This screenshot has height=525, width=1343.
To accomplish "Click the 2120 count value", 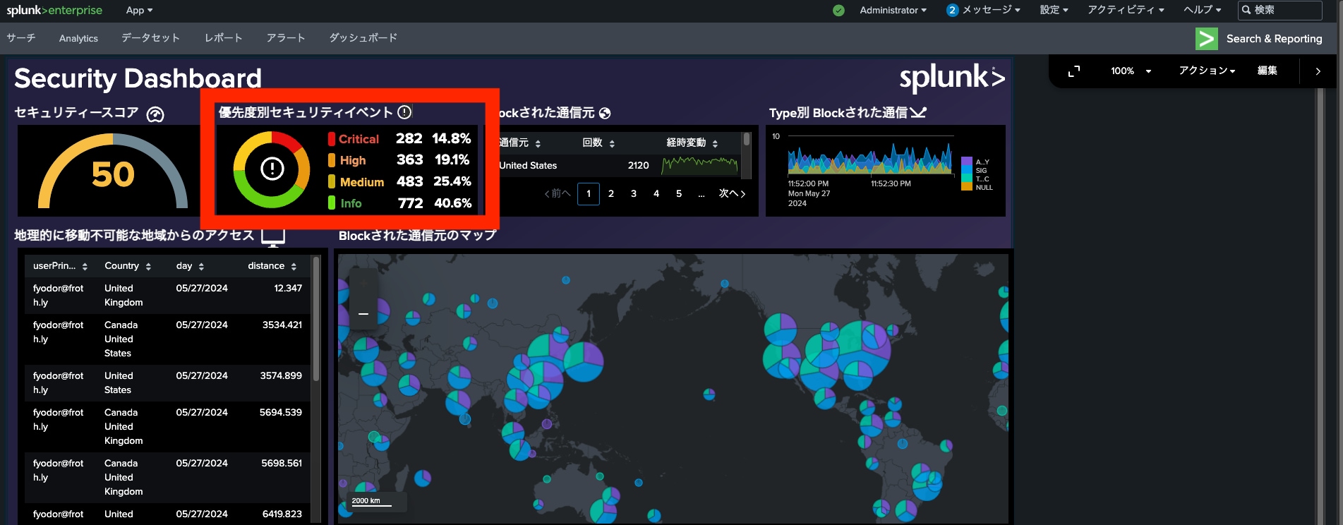I will tap(638, 165).
